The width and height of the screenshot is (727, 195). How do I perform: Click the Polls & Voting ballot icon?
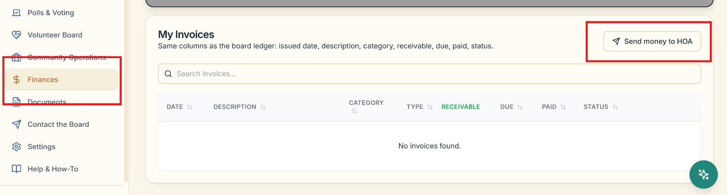tap(16, 13)
